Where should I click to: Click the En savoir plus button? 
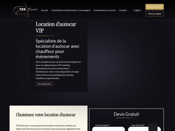click(44, 84)
